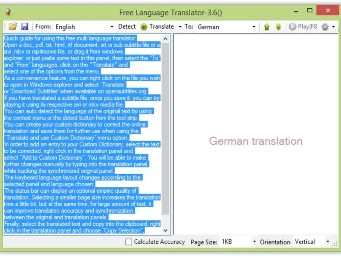Click the toolbar grip handle at left
This screenshot has height=256, width=341.
coord(5,26)
